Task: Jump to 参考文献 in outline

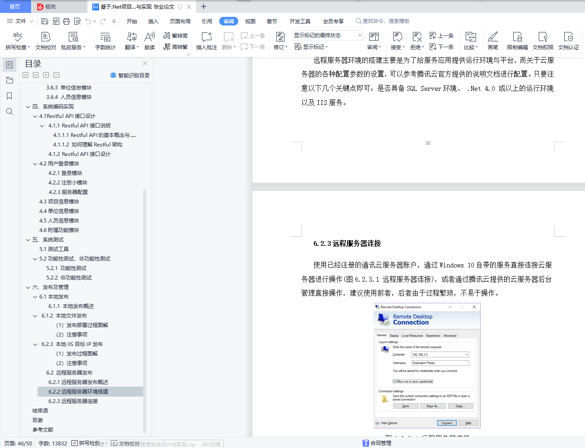Action: [43, 430]
